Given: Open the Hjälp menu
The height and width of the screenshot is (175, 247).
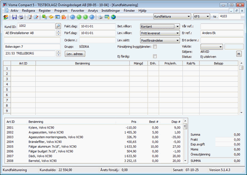Looking at the screenshot, I should coord(143,11).
